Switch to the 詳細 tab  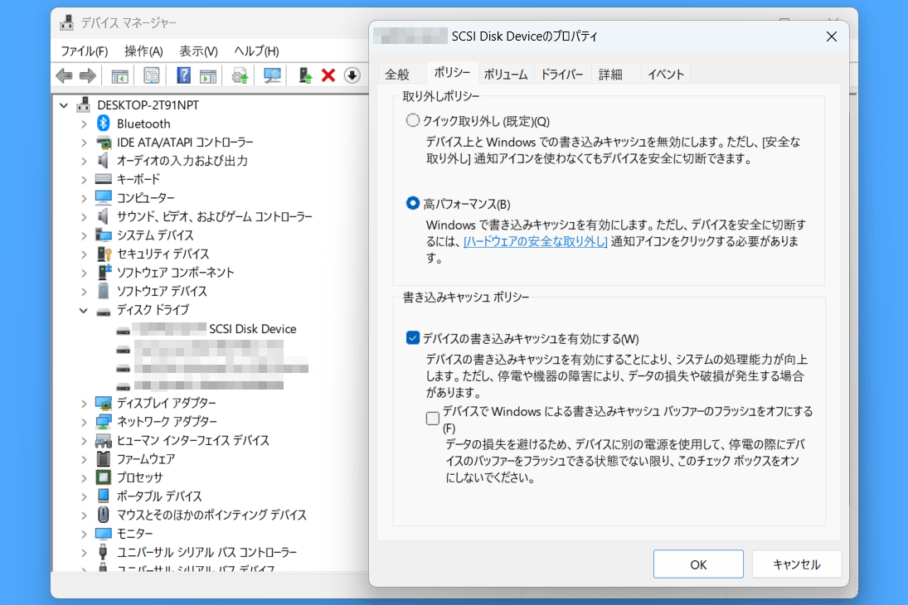610,74
